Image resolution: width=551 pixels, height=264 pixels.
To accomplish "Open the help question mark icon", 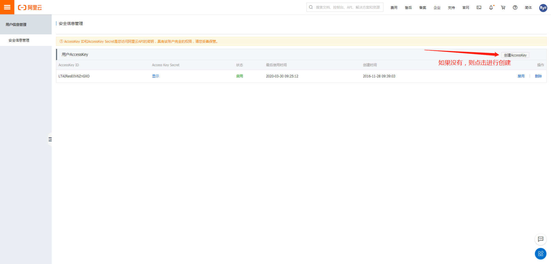I will coord(515,7).
